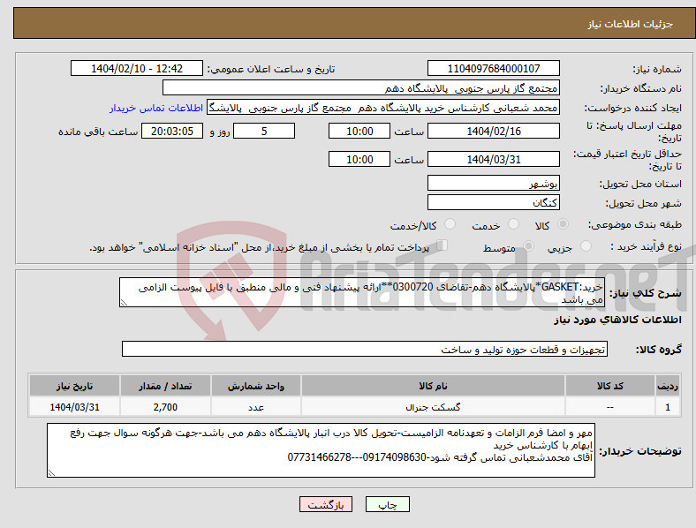Click the ساعت باقی مانده label
The image size is (696, 528).
[x=98, y=132]
